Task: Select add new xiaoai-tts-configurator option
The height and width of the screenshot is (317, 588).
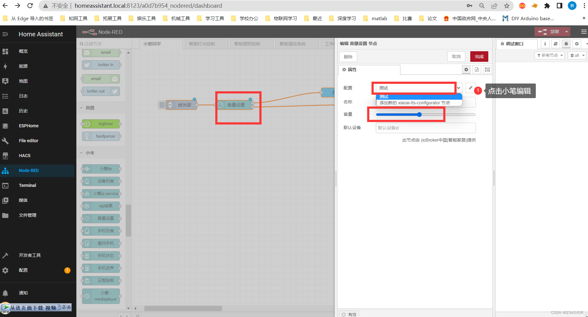Action: pos(419,103)
